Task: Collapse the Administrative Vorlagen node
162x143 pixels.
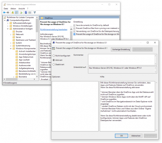Action: (8, 29)
